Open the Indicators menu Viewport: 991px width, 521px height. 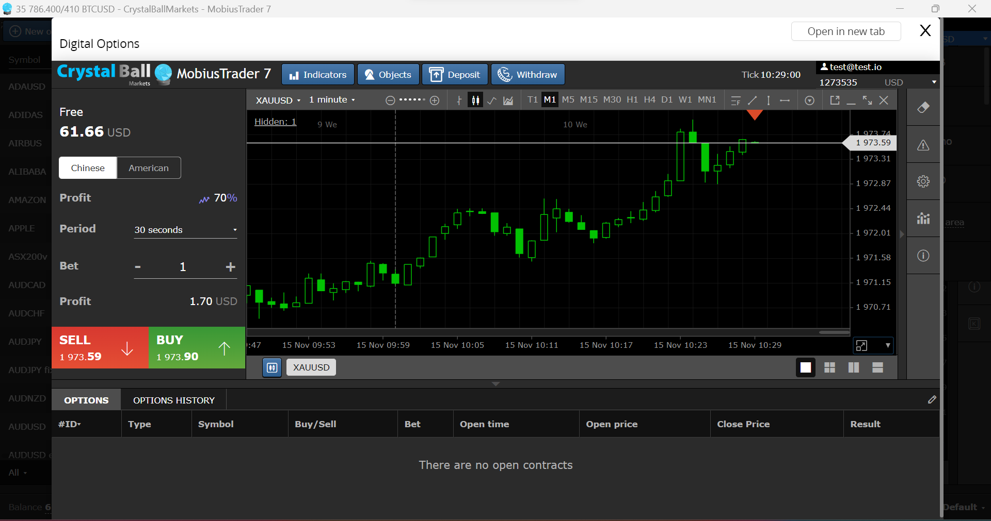coord(318,75)
